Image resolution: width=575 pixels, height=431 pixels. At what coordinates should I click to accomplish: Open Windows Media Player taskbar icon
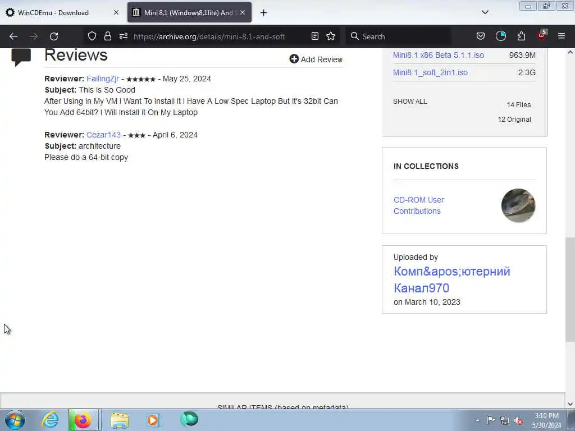click(x=153, y=420)
